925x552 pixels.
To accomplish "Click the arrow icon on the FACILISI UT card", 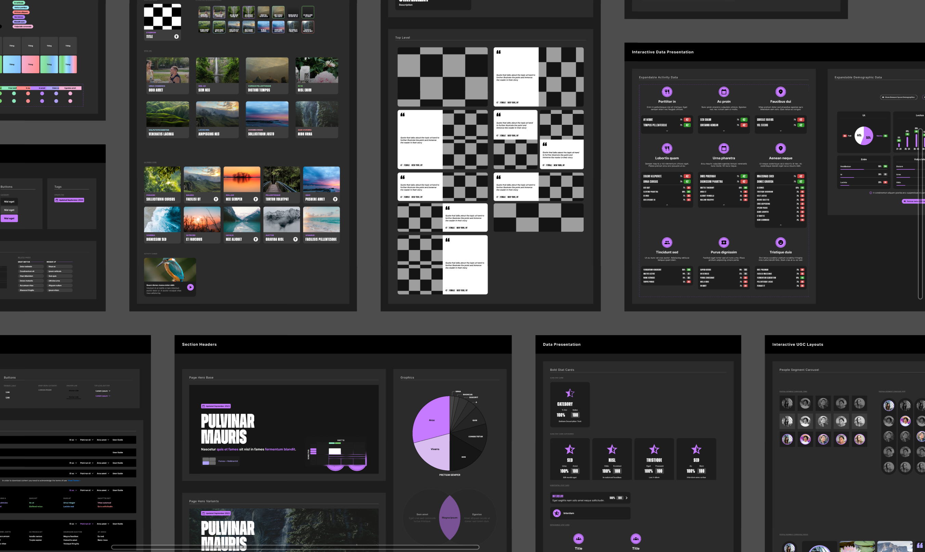I will pos(216,199).
